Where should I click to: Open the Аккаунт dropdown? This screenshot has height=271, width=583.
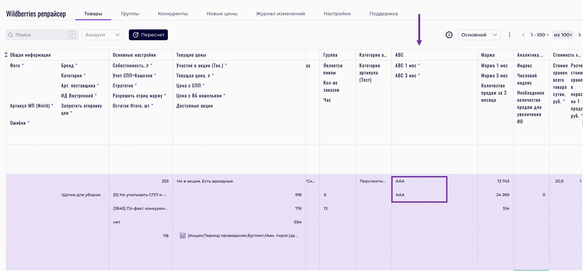(102, 35)
